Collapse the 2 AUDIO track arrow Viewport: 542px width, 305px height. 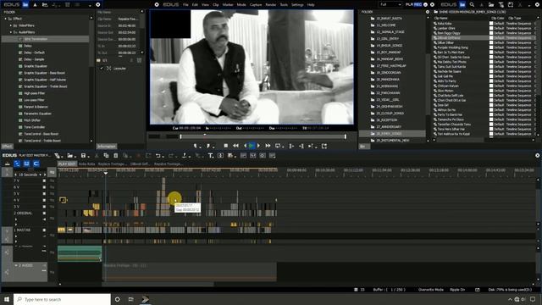coord(16,265)
